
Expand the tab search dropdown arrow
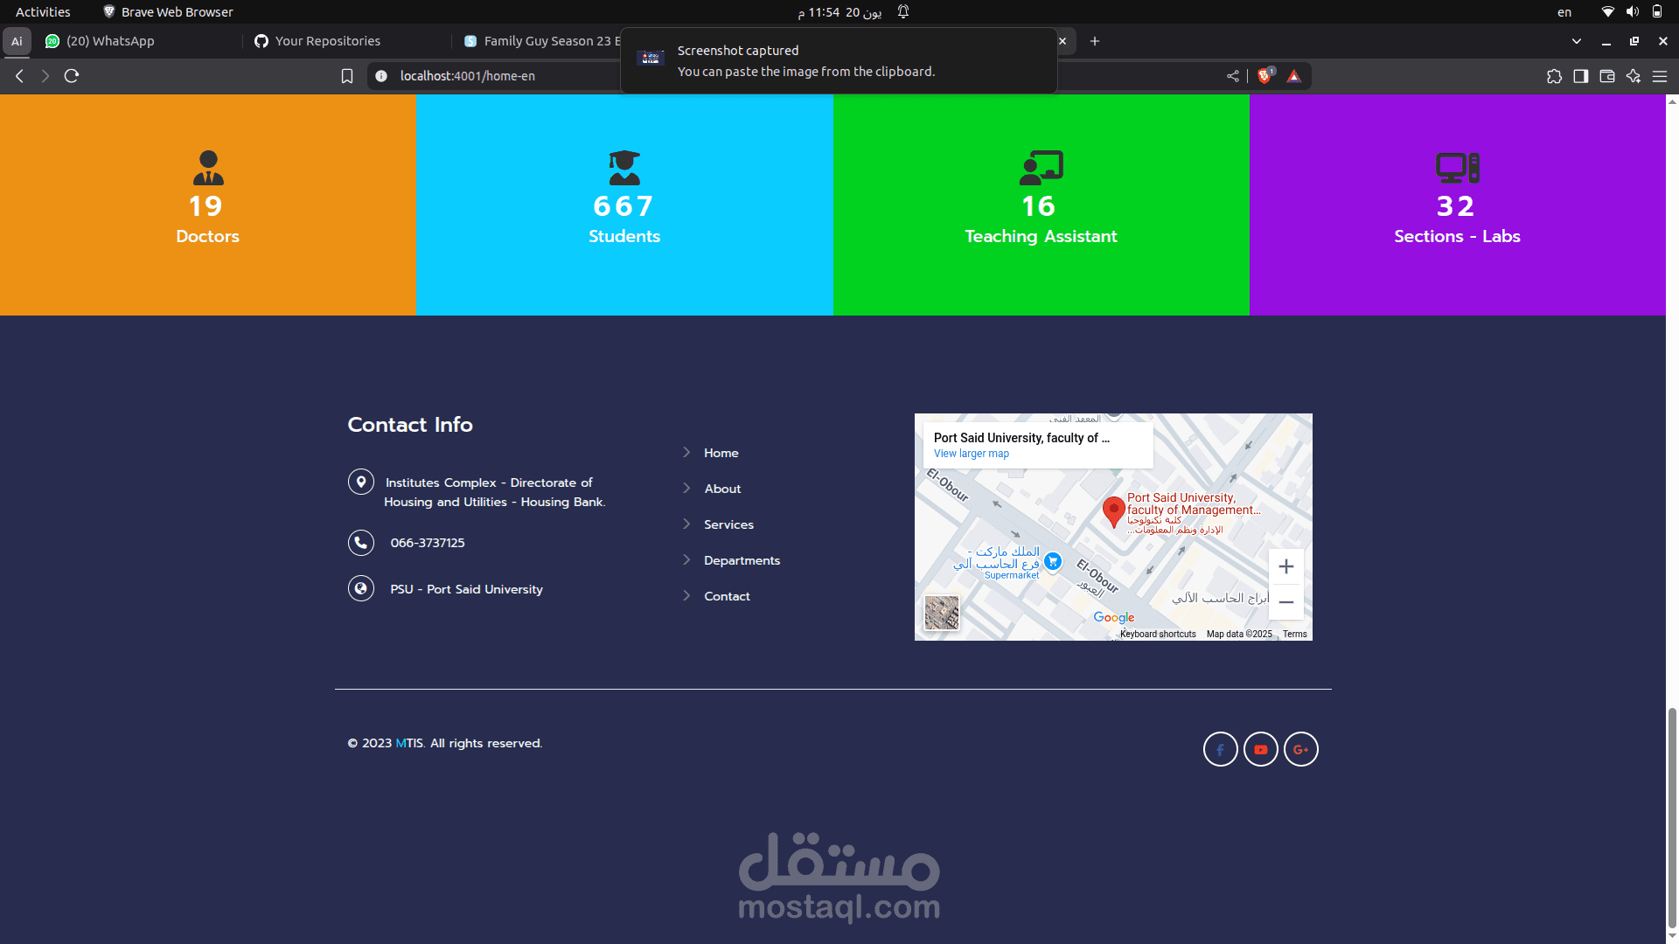click(x=1576, y=41)
